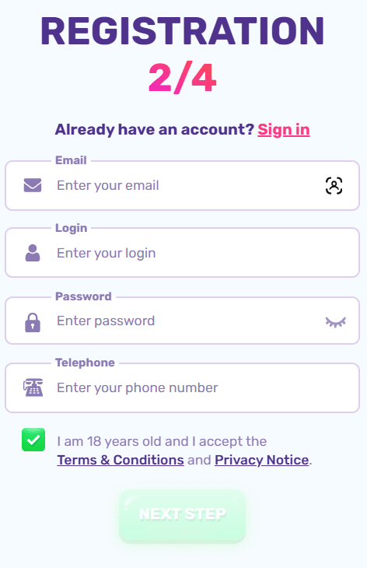367x568 pixels.
Task: Uncheck the green 18 years old checkbox
Action: (33, 440)
